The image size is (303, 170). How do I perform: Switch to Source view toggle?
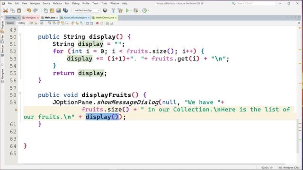click(x=10, y=23)
